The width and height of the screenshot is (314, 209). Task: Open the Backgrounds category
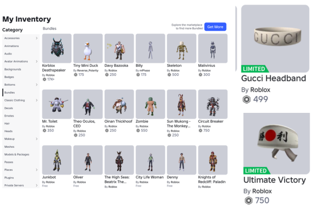coord(13,69)
